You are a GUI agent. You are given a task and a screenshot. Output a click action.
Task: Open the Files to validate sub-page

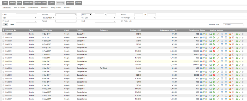(x=20, y=7)
